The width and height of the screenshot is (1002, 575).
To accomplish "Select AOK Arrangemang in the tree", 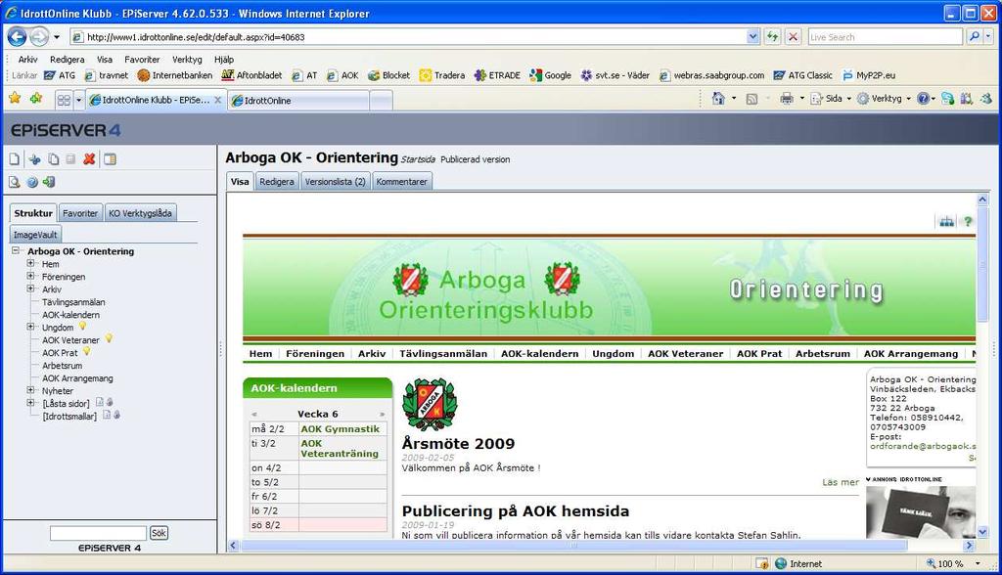I will [x=77, y=378].
